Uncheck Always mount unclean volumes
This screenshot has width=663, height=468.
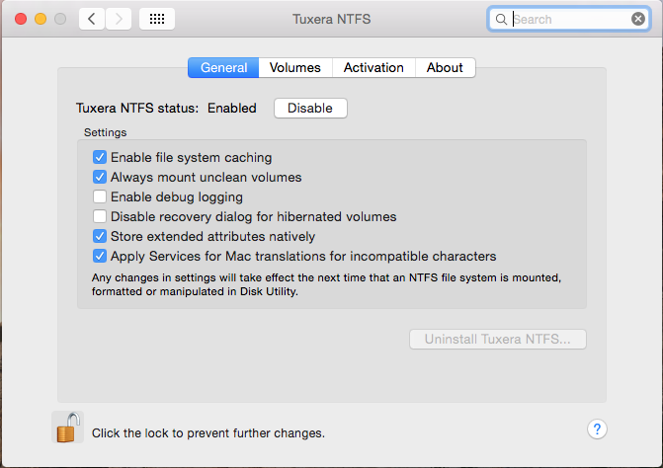pos(100,177)
